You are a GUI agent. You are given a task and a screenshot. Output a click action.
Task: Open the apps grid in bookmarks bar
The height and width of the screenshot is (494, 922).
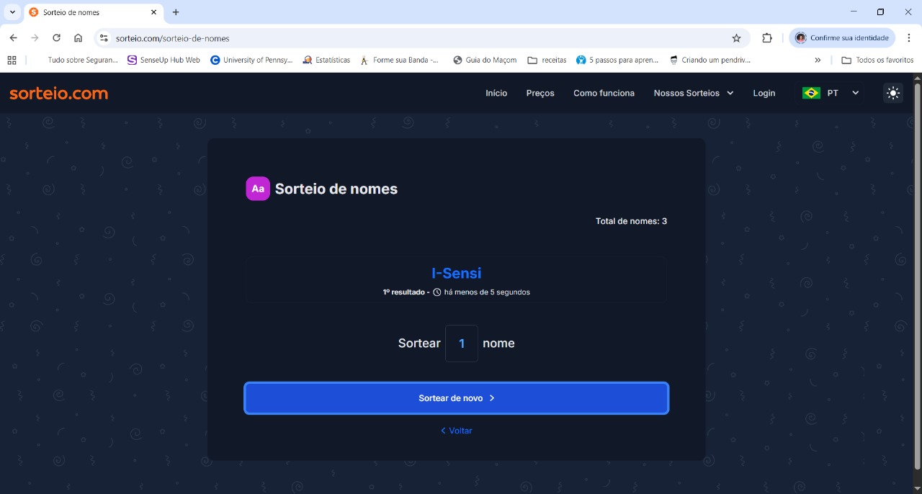(12, 60)
